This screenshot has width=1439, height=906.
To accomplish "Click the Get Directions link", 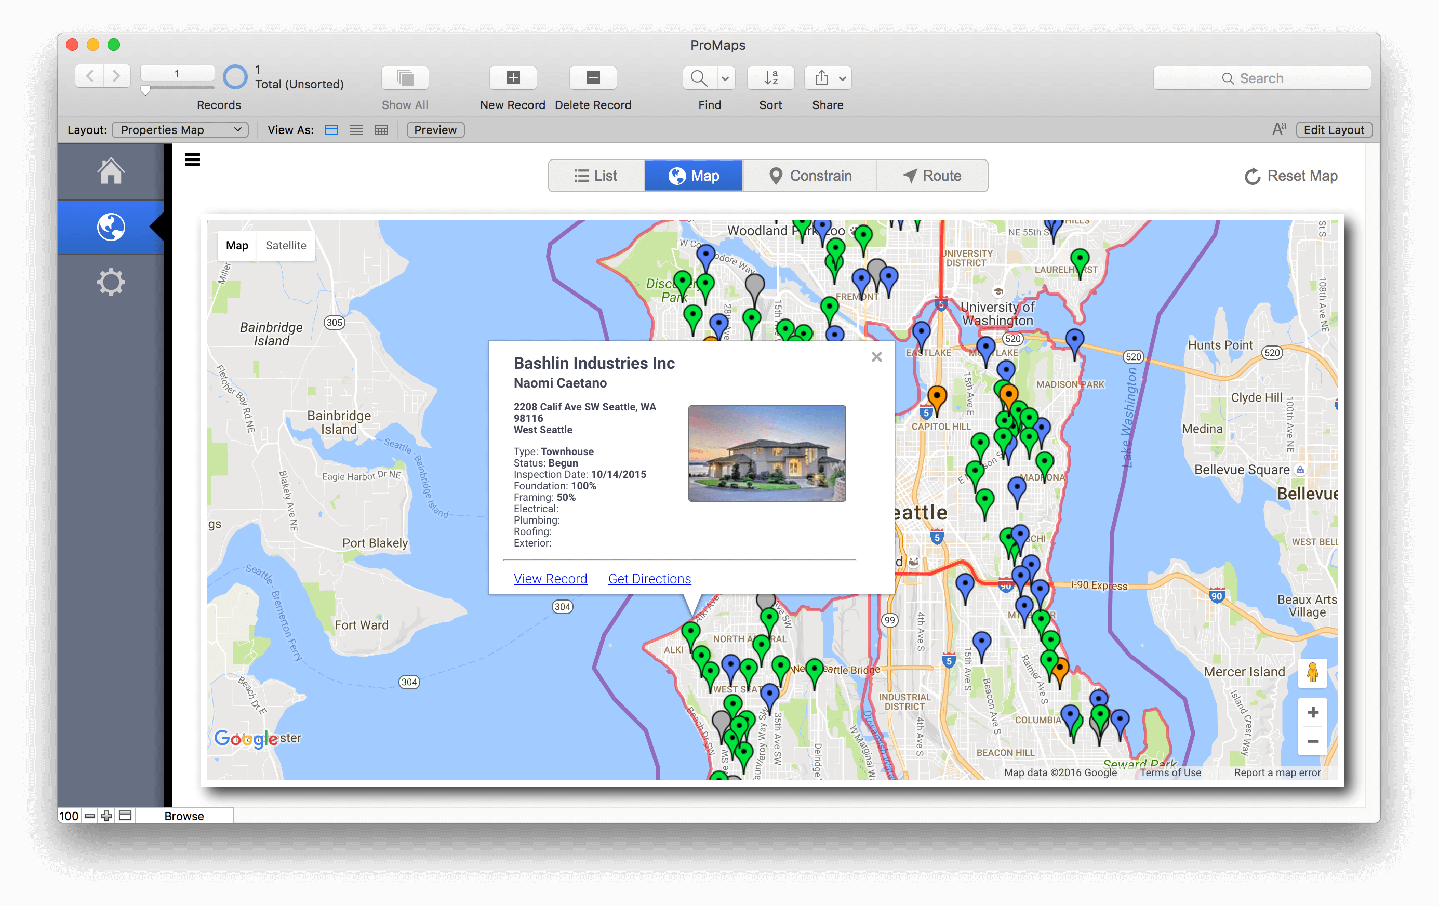I will 649,579.
